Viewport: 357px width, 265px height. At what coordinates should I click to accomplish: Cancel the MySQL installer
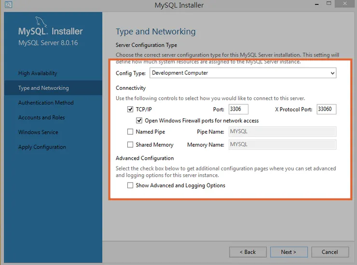[330, 252]
